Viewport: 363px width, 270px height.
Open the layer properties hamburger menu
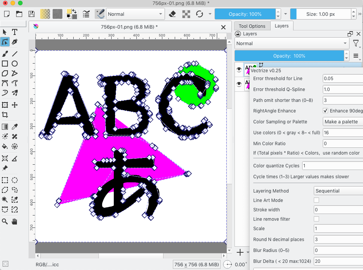[x=356, y=56]
